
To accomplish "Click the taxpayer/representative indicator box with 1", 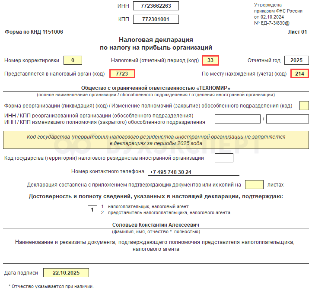I will click(x=92, y=210).
